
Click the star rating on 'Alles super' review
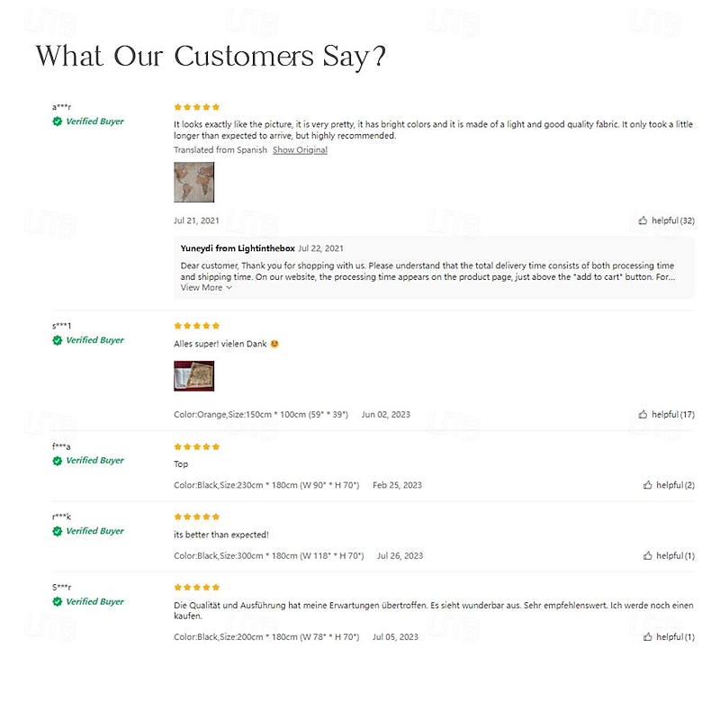[196, 326]
